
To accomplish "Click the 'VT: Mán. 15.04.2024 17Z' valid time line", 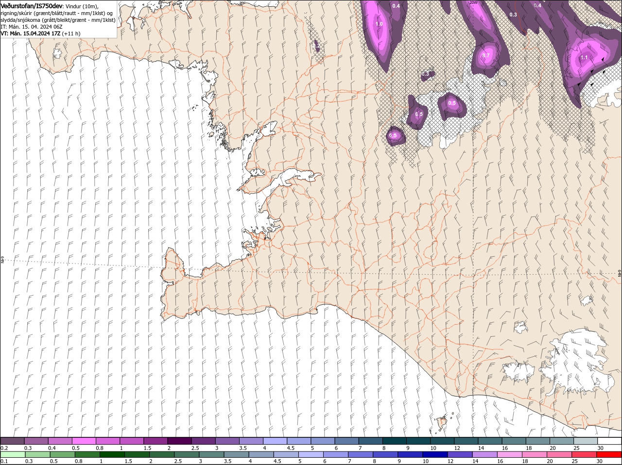I will point(31,33).
